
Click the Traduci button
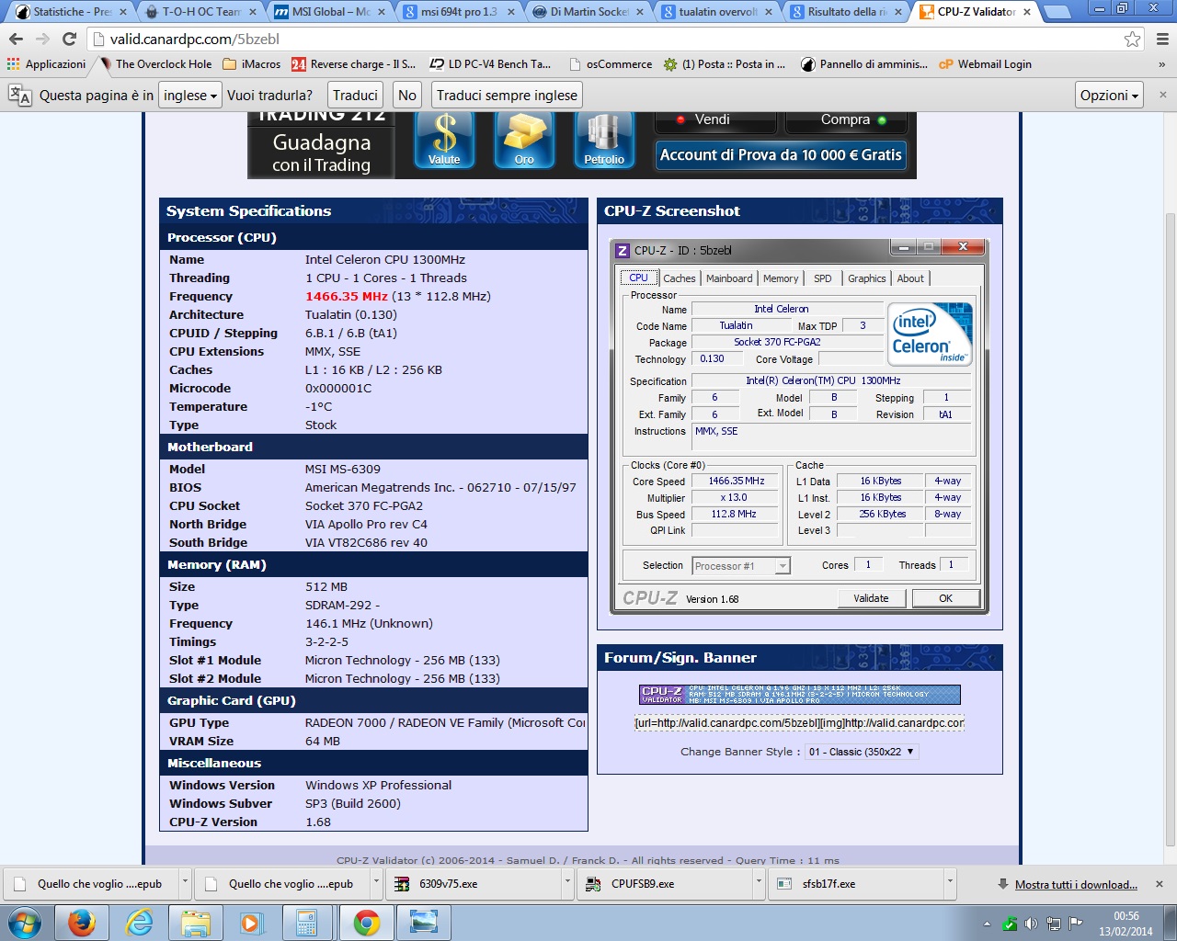[x=355, y=95]
